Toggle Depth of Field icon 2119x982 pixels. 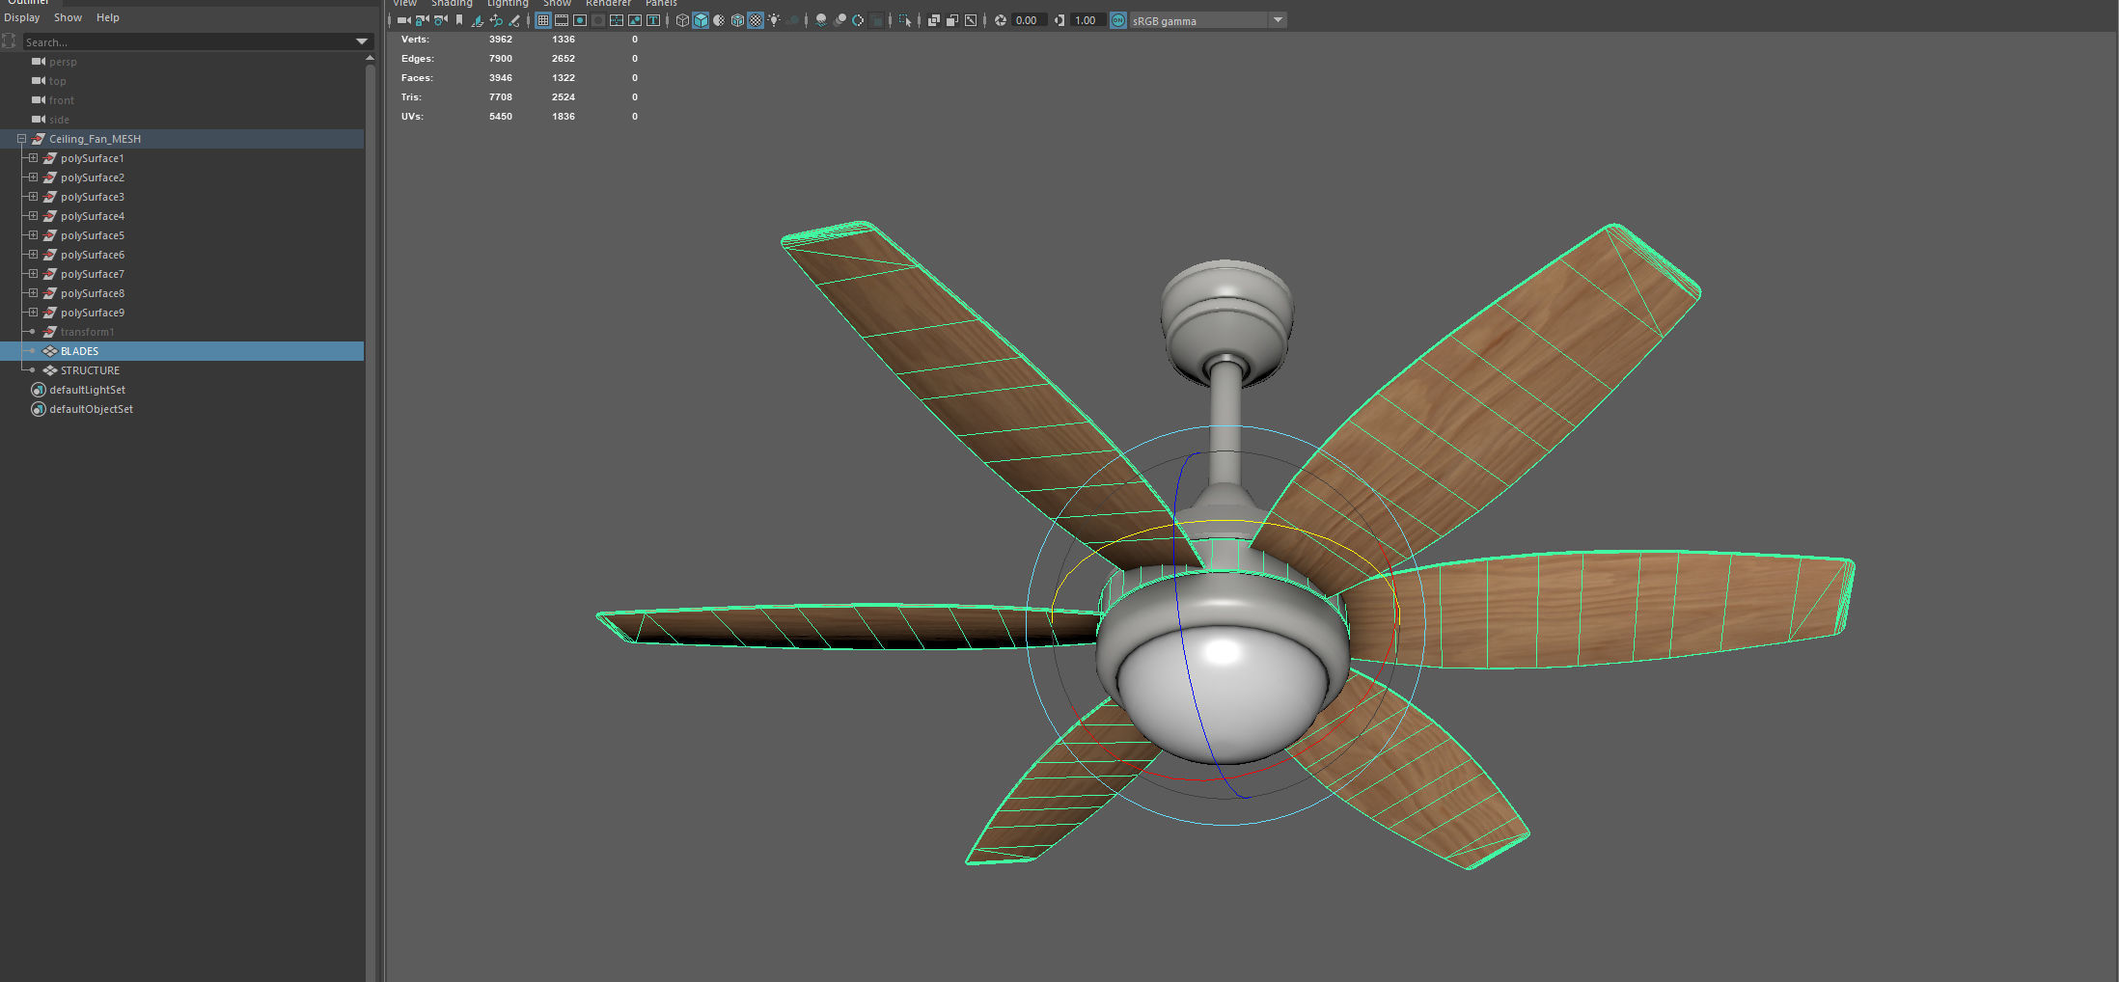click(x=876, y=20)
